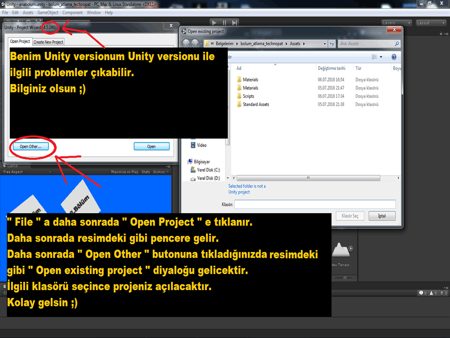Click the Materials folder icon

click(x=239, y=79)
